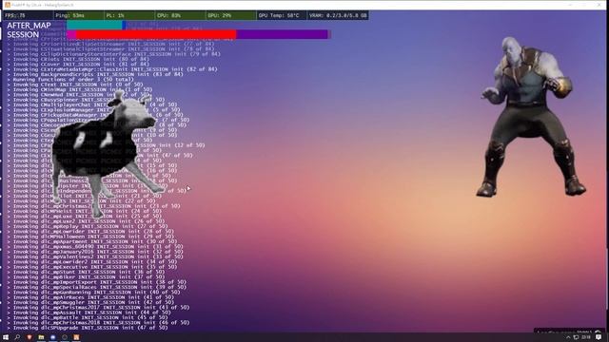The image size is (609, 342).
Task: Click the PL: 1% packet loss indicator
Action: coord(129,15)
